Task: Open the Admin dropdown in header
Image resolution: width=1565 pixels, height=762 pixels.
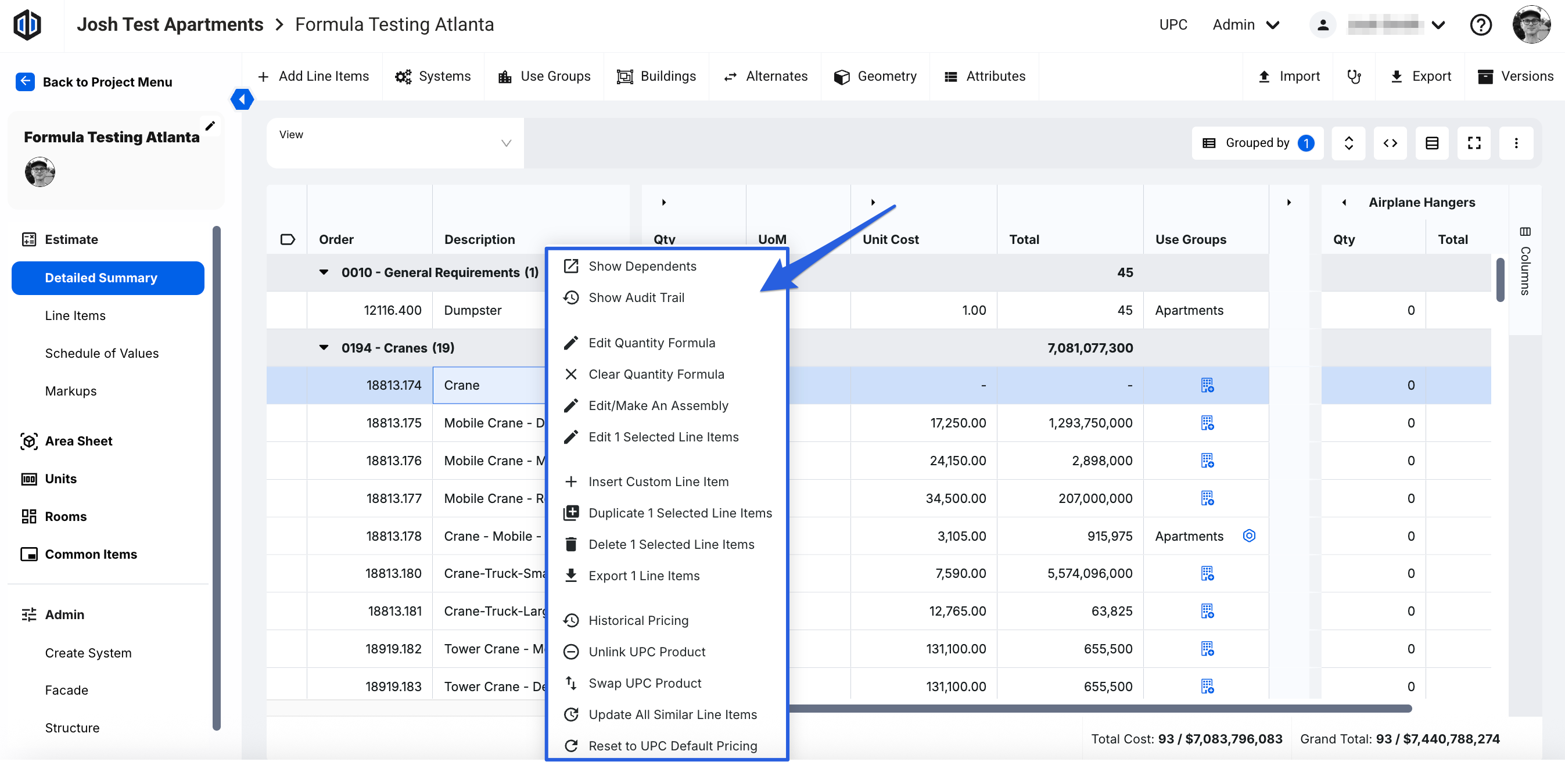Action: [1245, 25]
